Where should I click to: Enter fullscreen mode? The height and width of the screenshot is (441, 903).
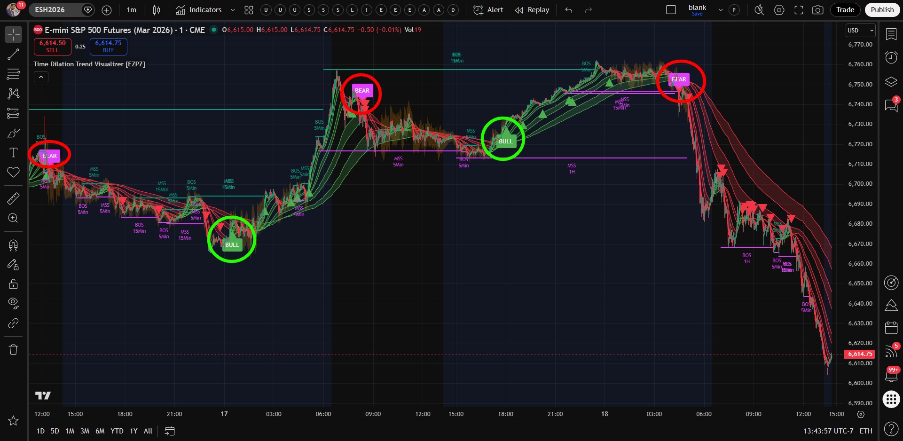799,10
